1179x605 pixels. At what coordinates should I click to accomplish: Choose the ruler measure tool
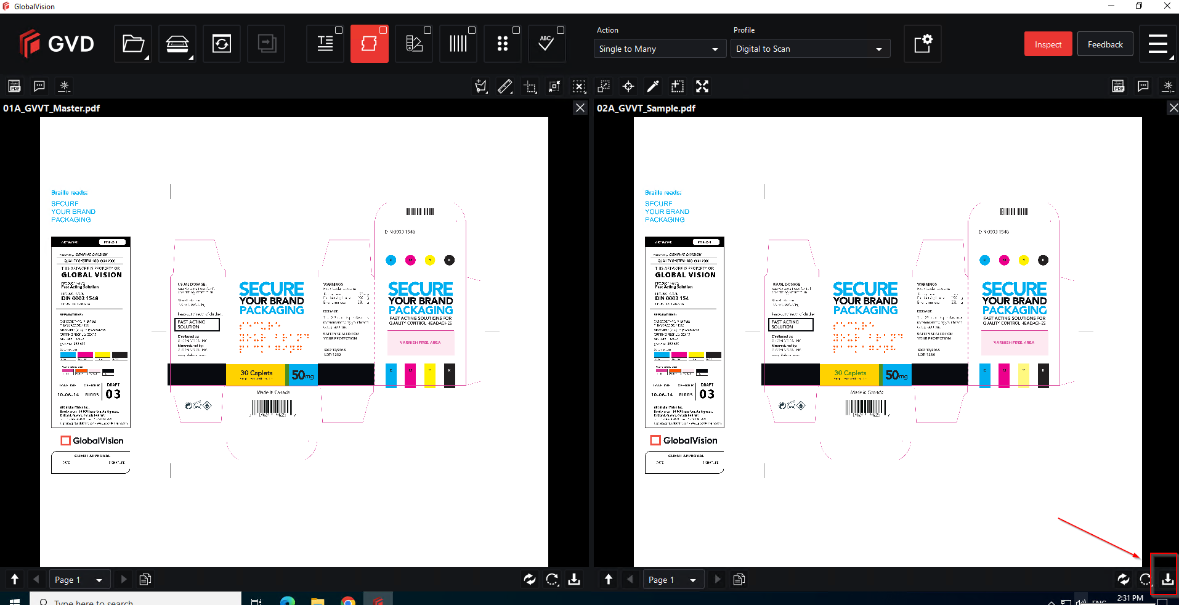tap(505, 86)
